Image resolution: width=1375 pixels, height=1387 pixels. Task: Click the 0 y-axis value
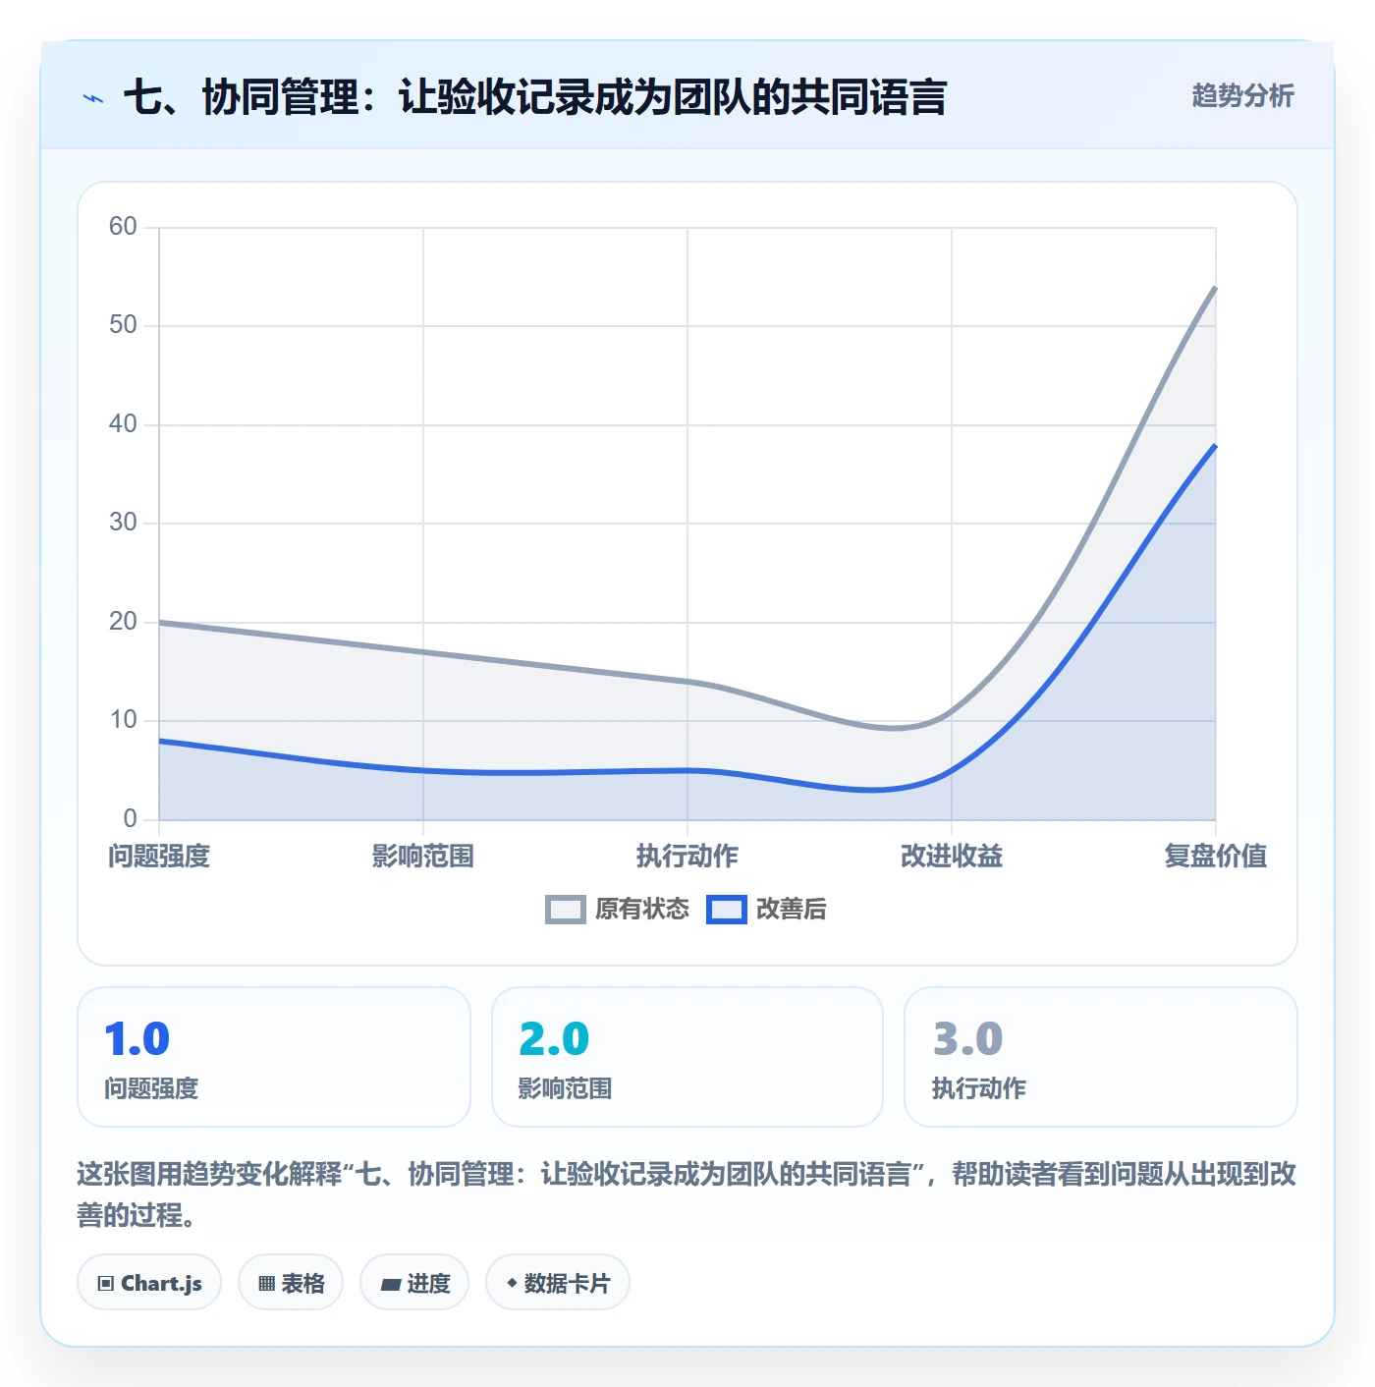(130, 819)
